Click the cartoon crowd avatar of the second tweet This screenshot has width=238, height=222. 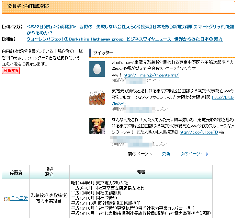pos(97,98)
